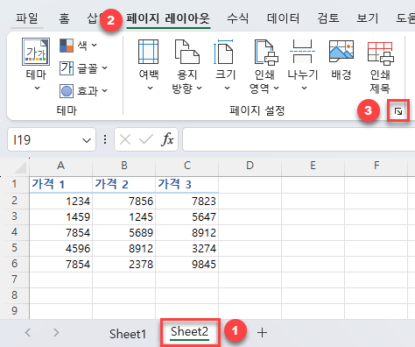
Task: Click cell with value 5689
Action: [x=124, y=232]
